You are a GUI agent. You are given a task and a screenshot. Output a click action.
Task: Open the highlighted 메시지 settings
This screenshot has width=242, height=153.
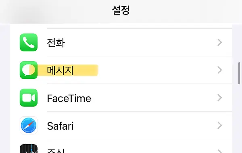(x=121, y=70)
